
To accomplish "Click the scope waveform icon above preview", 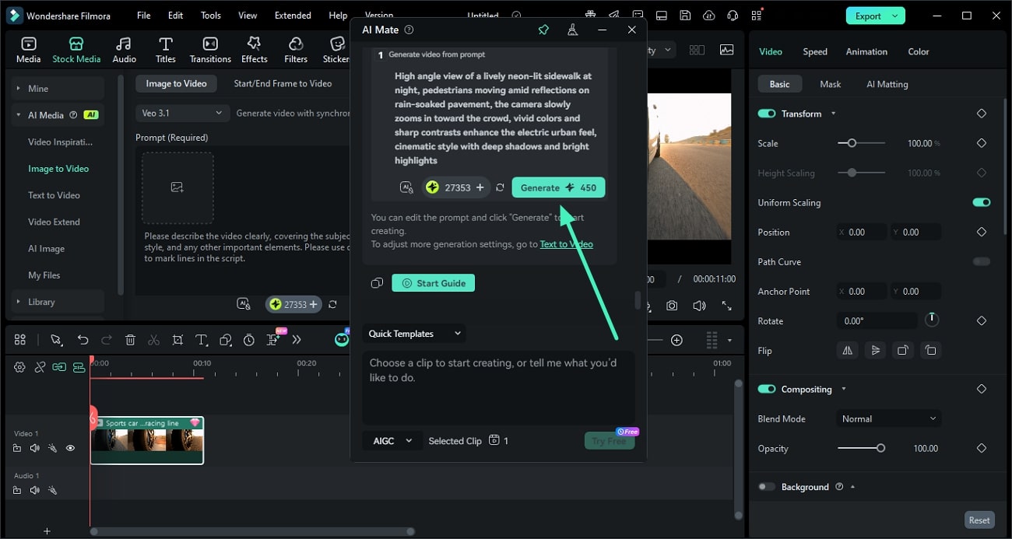I will coord(726,50).
